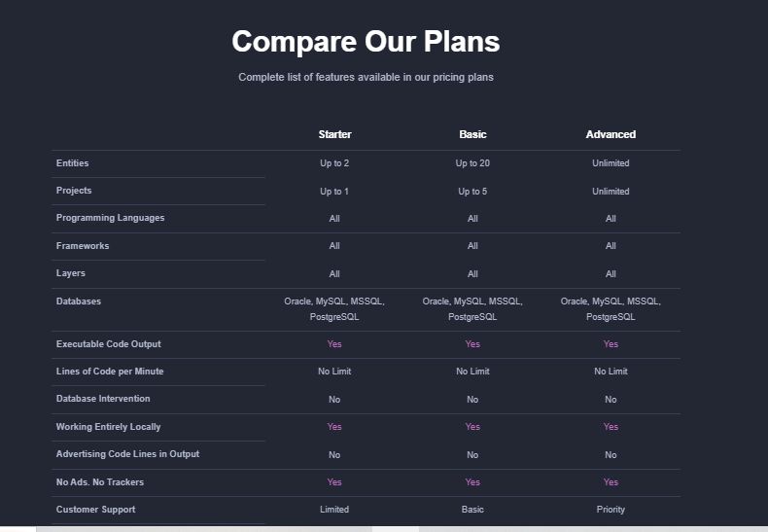The width and height of the screenshot is (768, 532).
Task: Select the Projects feature row label
Action: [74, 191]
